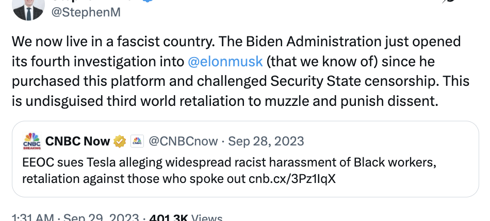Click the 1:31 AM post timestamp
The image size is (490, 221).
click(x=32, y=218)
